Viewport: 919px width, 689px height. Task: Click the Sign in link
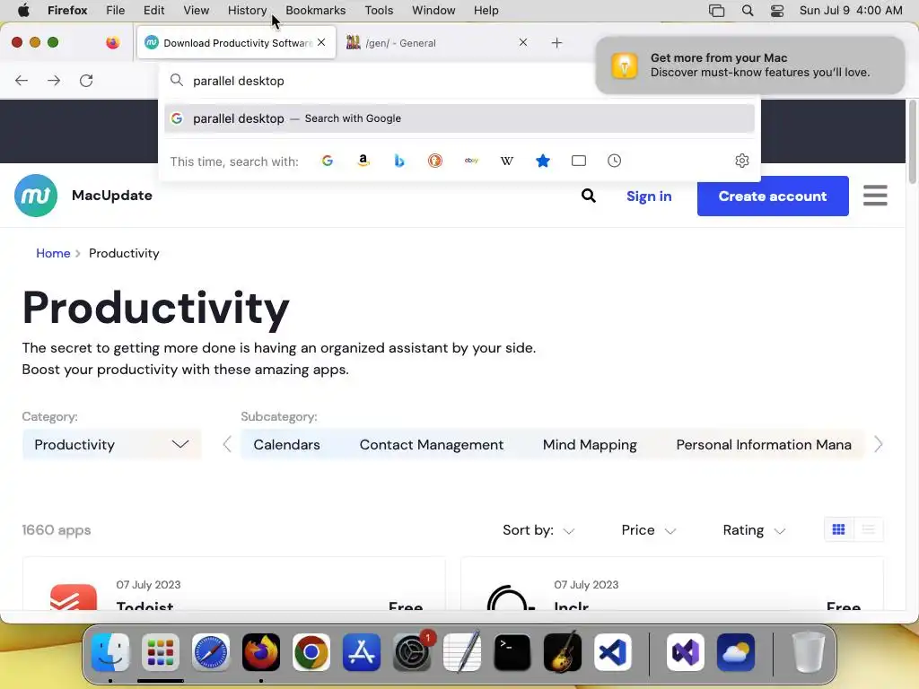coord(649,196)
